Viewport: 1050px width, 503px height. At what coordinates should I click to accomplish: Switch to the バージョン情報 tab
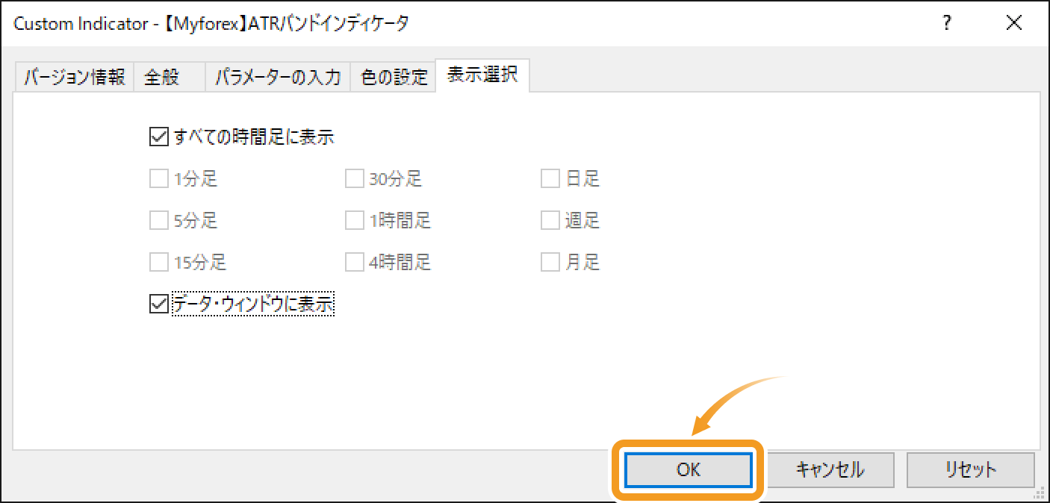(73, 75)
